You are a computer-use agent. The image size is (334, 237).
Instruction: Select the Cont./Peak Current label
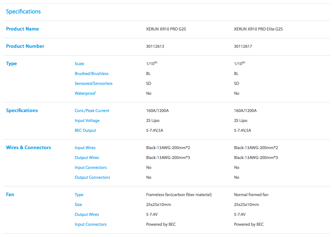tap(92, 111)
